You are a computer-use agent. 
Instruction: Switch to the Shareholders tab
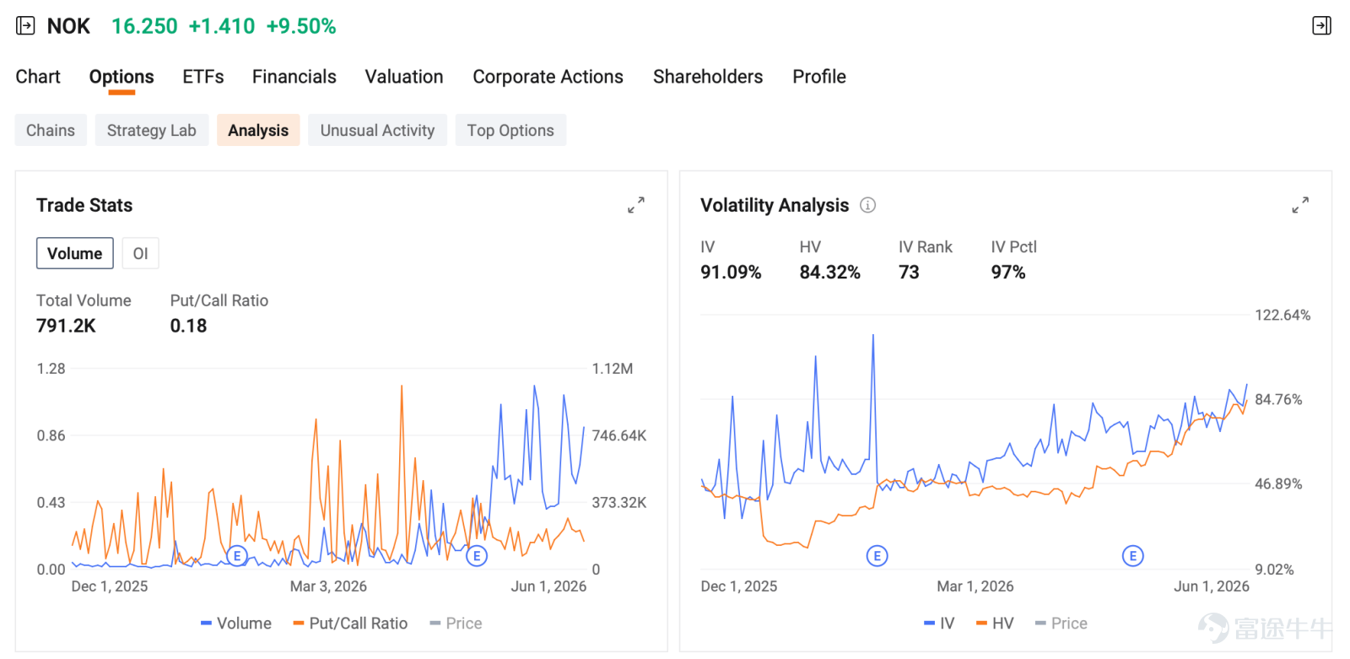coord(708,77)
